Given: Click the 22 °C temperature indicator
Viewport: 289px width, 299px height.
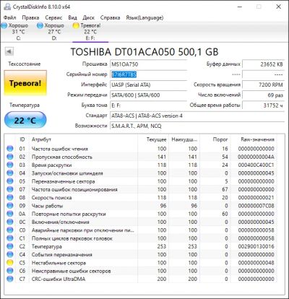Looking at the screenshot, I should (25, 120).
